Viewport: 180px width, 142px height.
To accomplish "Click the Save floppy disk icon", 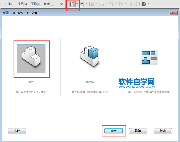I will point(92,4).
